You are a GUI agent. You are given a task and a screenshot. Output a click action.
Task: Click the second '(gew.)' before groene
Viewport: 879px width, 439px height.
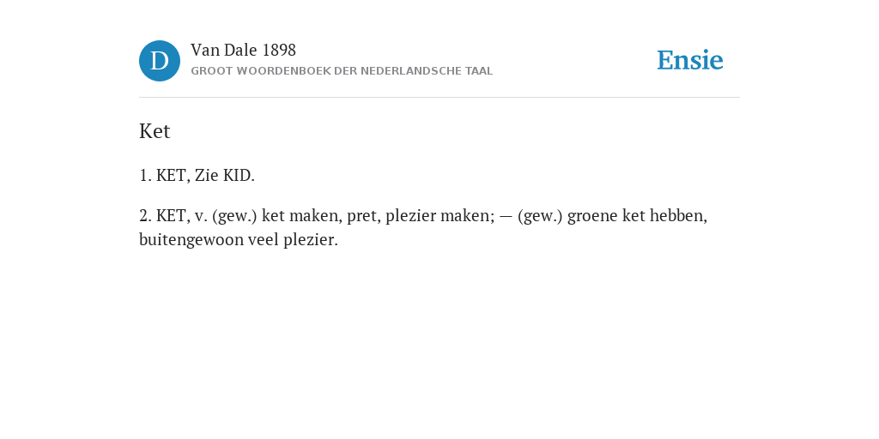point(540,215)
